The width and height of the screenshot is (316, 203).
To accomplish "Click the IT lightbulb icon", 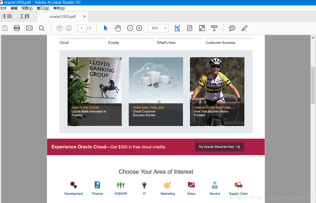I will pos(144,185).
